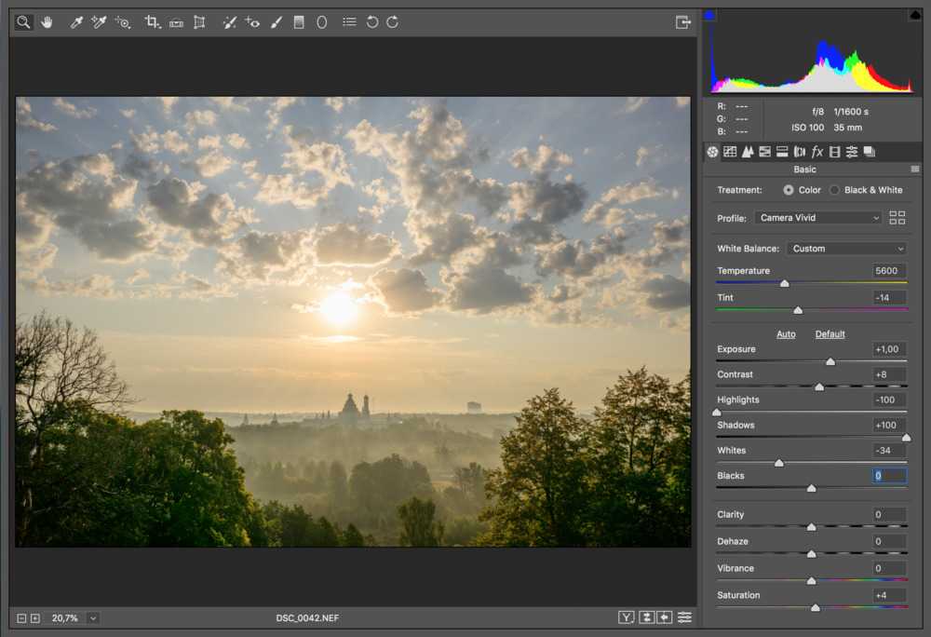
Task: Open the Profile dropdown showing Camera Vivid
Action: tap(818, 218)
